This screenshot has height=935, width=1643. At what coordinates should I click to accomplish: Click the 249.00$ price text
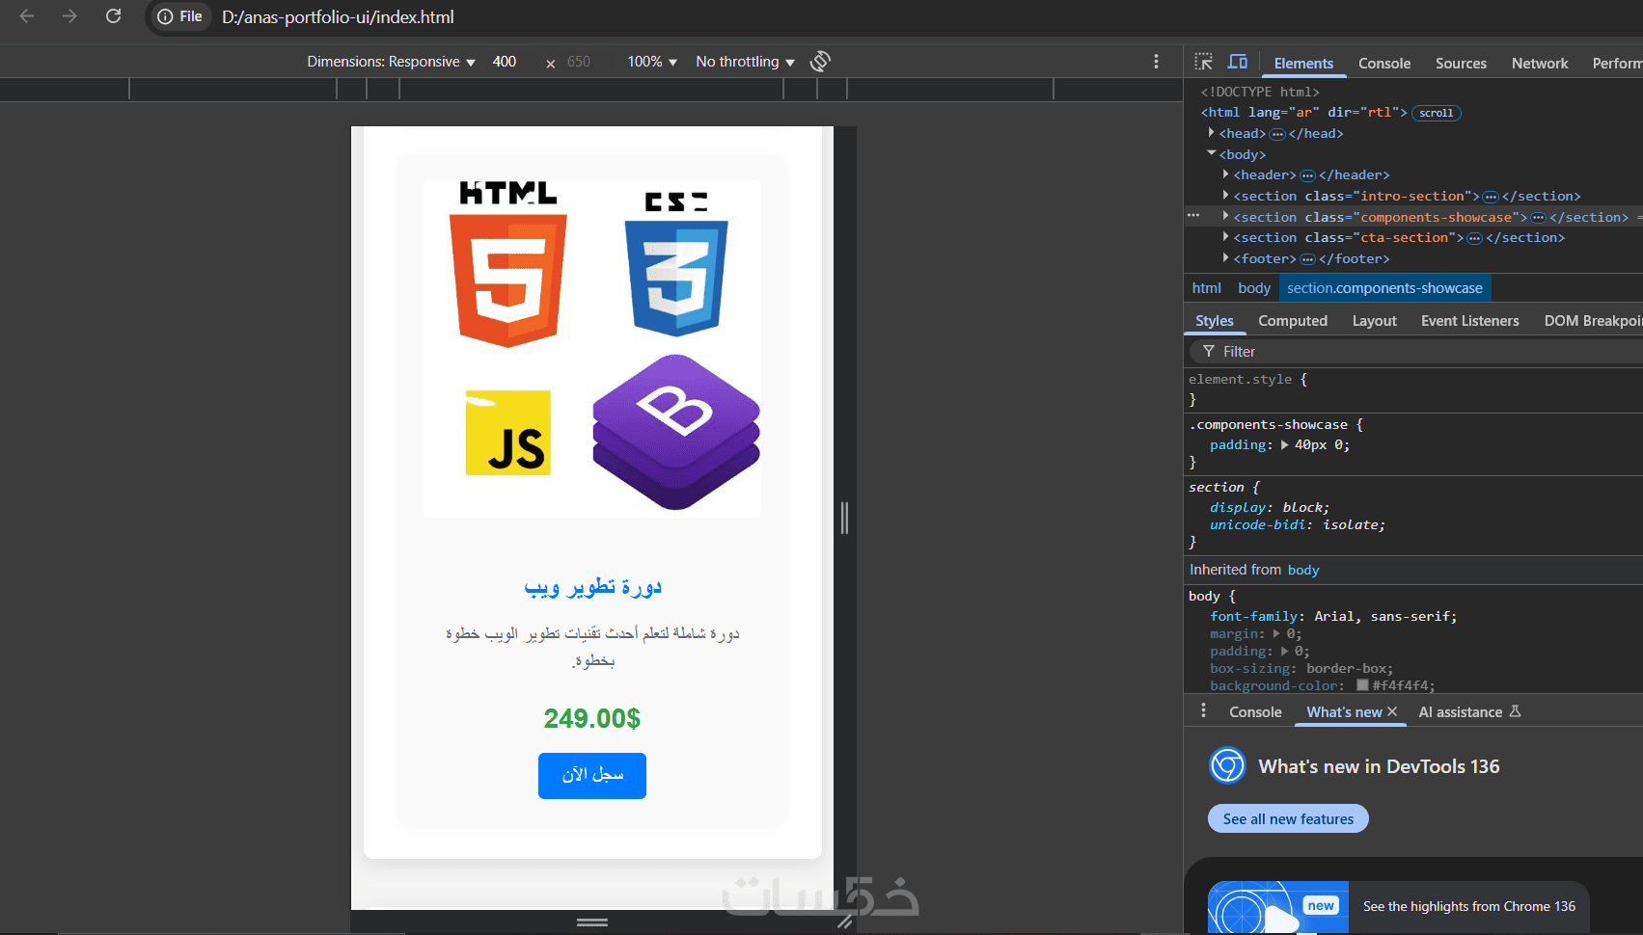pyautogui.click(x=592, y=718)
